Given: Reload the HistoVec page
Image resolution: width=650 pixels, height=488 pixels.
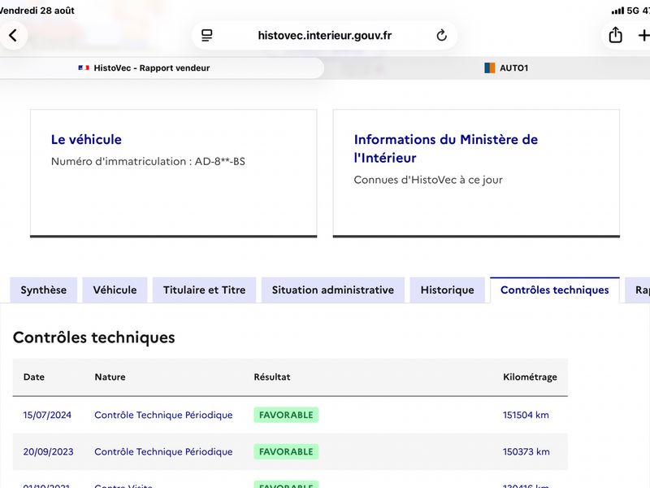Looking at the screenshot, I should click(441, 35).
